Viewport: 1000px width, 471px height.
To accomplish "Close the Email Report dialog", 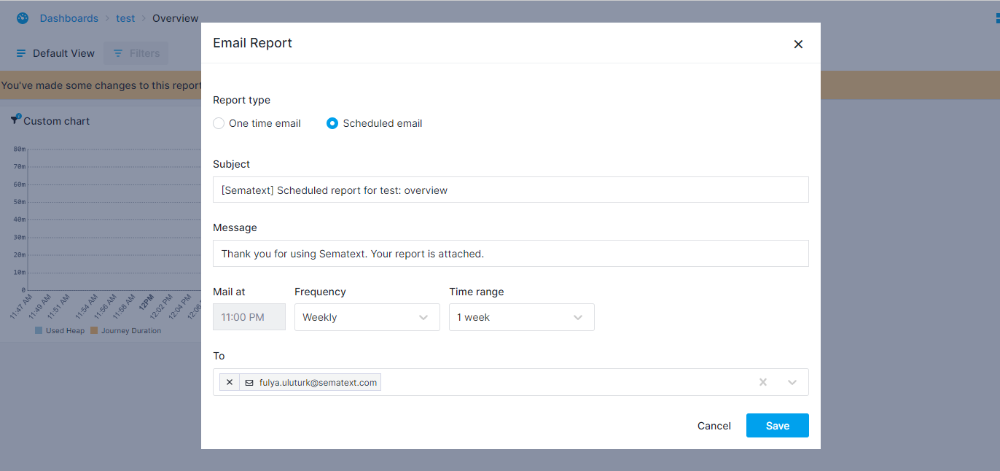I will [x=798, y=44].
